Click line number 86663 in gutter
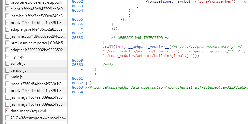248x124 pixels. (x=77, y=87)
